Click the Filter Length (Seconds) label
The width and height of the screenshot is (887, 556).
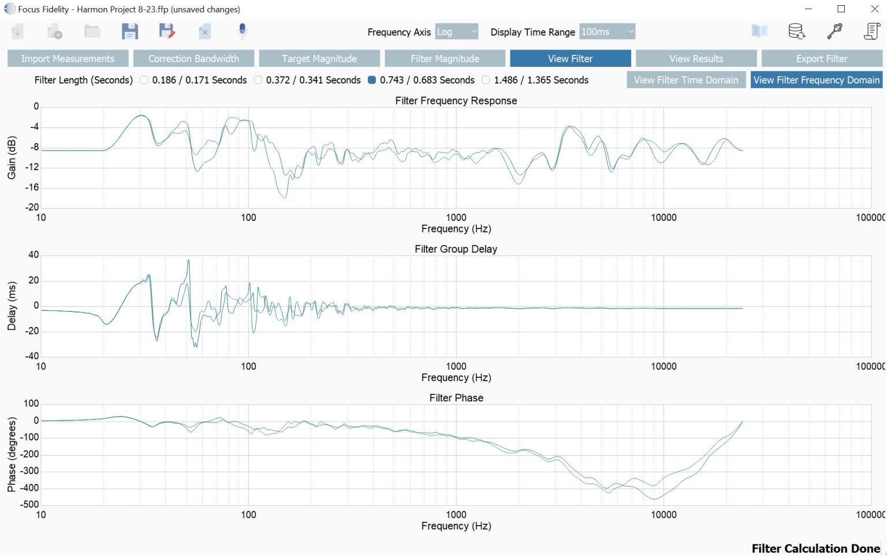[x=84, y=80]
